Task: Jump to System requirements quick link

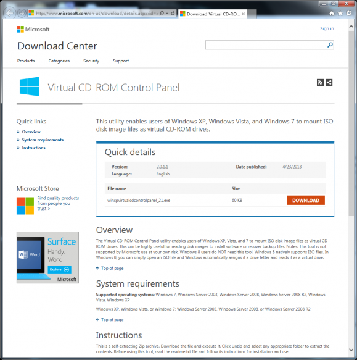Action: click(x=43, y=140)
